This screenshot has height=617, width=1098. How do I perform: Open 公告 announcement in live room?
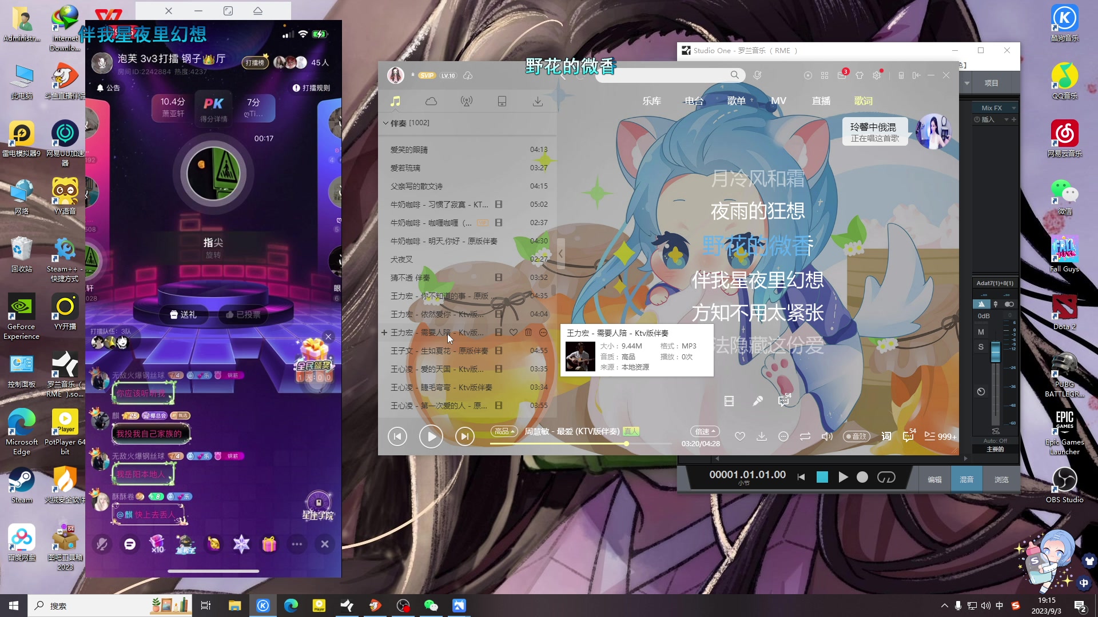coord(109,88)
